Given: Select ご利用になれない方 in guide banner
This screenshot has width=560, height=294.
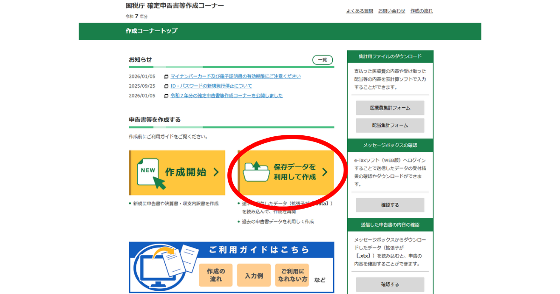Looking at the screenshot, I should [x=292, y=275].
